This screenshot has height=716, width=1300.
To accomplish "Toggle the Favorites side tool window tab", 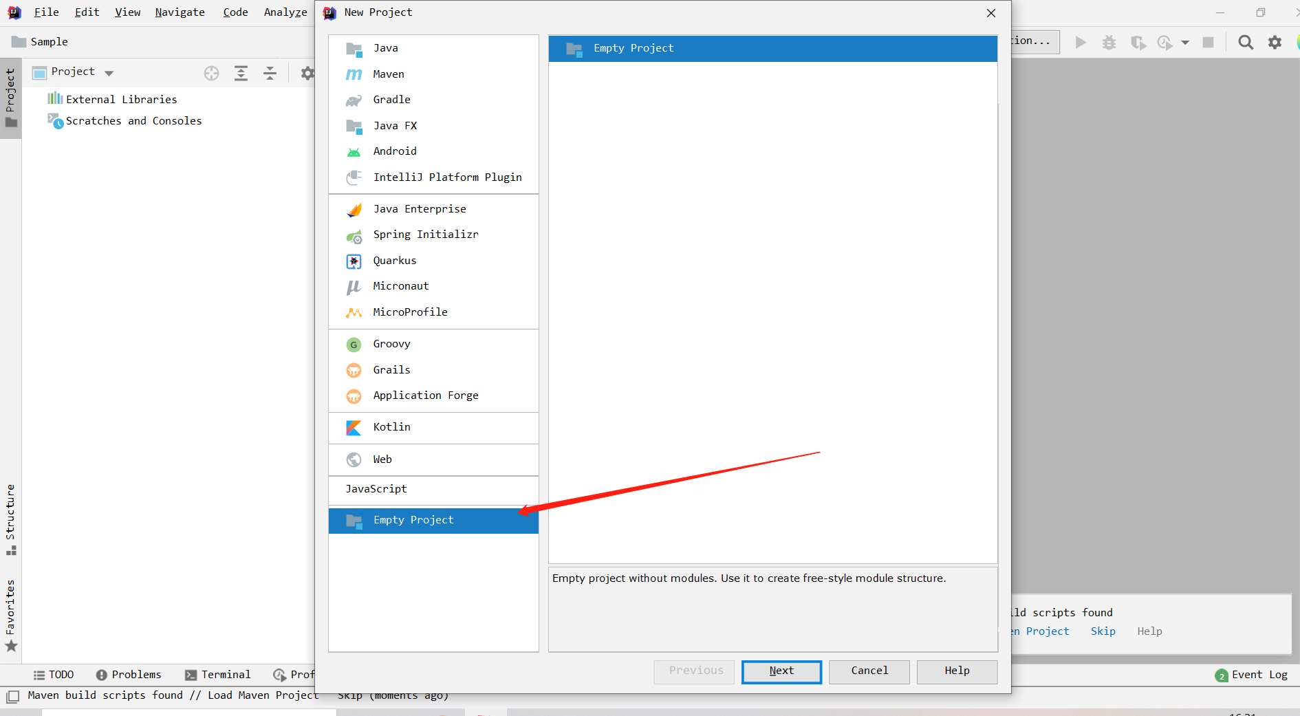I will point(10,616).
